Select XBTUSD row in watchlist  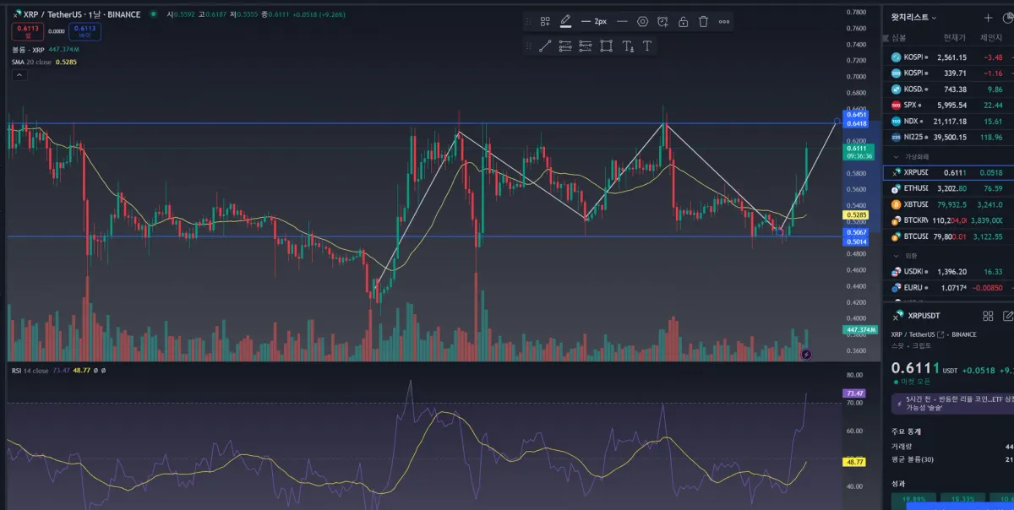(x=948, y=204)
